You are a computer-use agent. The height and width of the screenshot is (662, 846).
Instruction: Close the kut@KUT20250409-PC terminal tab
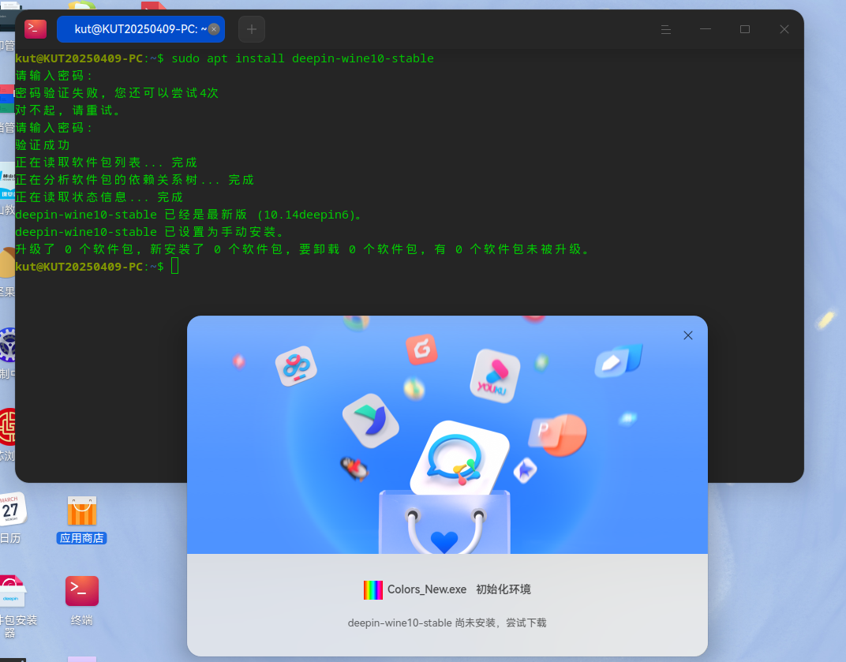(x=214, y=29)
